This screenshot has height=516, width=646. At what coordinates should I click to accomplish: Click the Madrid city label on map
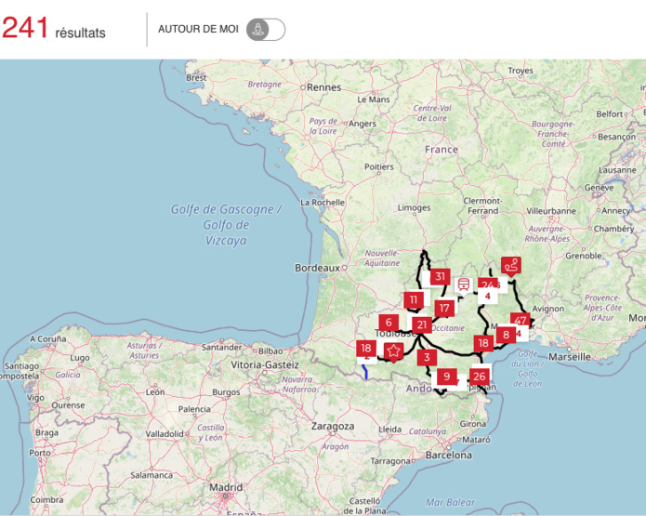coord(225,487)
